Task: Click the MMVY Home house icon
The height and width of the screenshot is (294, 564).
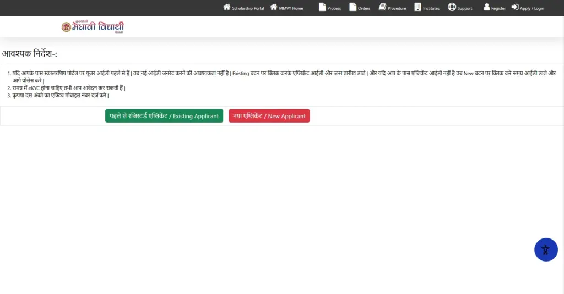Action: click(x=274, y=7)
